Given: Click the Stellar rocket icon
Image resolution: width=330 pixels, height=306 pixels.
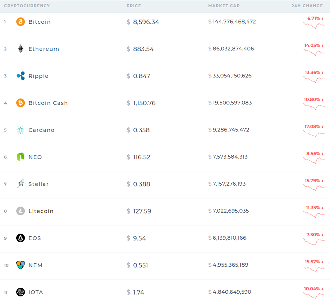Looking at the screenshot, I should click(21, 184).
